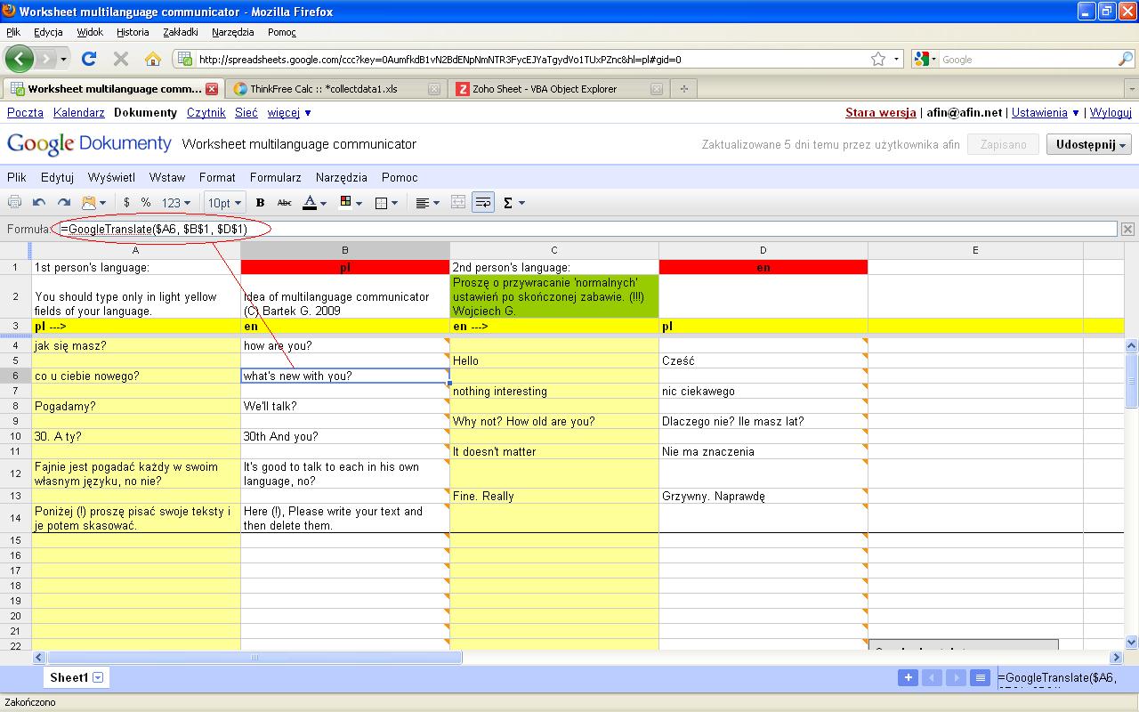Select cell 'Nie ma znaczenia'

763,451
